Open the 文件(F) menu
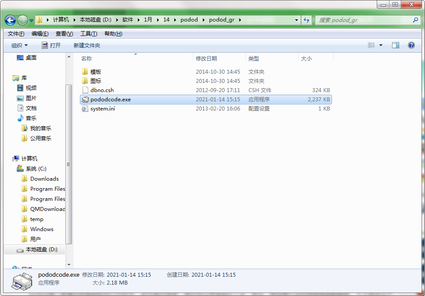This screenshot has height=296, width=425. pos(16,34)
